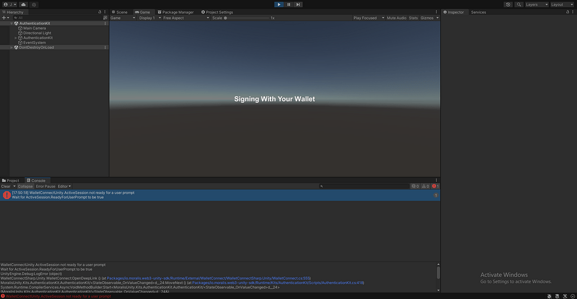This screenshot has width=577, height=299.
Task: Click the Play button in the toolbar
Action: point(279,5)
